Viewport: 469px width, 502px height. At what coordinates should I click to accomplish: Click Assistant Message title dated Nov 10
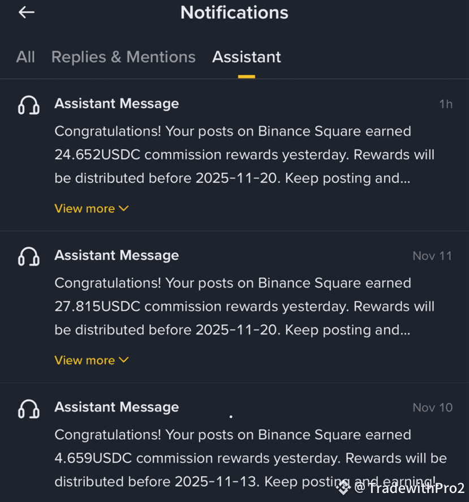point(117,407)
